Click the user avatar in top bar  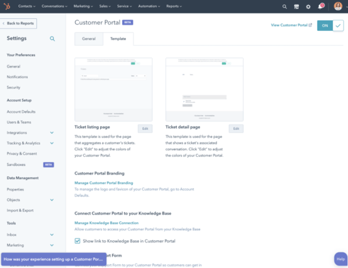click(338, 6)
